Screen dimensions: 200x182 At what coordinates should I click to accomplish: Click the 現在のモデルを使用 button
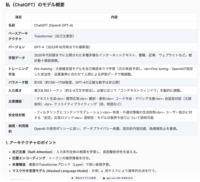[x=84, y=178]
